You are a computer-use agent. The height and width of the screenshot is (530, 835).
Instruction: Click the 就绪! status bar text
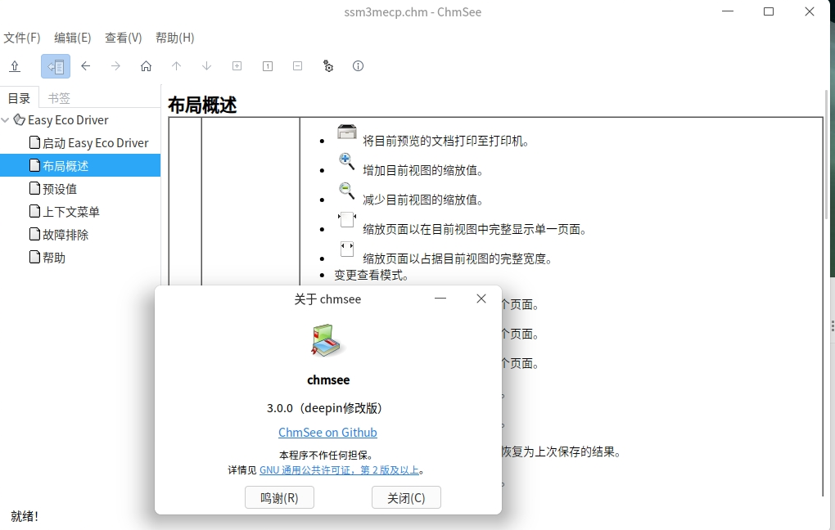(25, 516)
